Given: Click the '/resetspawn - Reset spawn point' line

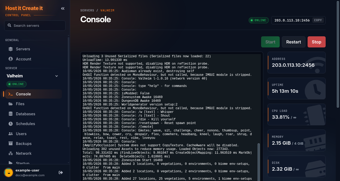Looking at the screenshot, I should [139, 123].
